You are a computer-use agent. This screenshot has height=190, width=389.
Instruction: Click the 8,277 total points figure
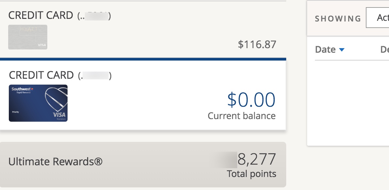257,159
